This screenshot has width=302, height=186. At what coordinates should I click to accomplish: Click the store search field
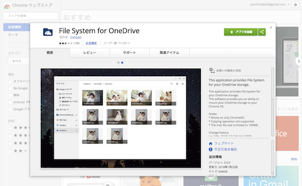point(30,16)
